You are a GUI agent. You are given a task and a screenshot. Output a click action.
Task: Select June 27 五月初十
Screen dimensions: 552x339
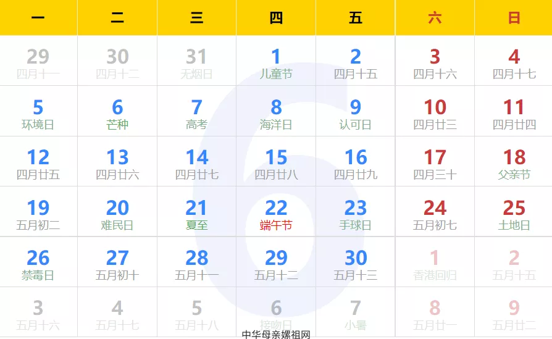[117, 262]
